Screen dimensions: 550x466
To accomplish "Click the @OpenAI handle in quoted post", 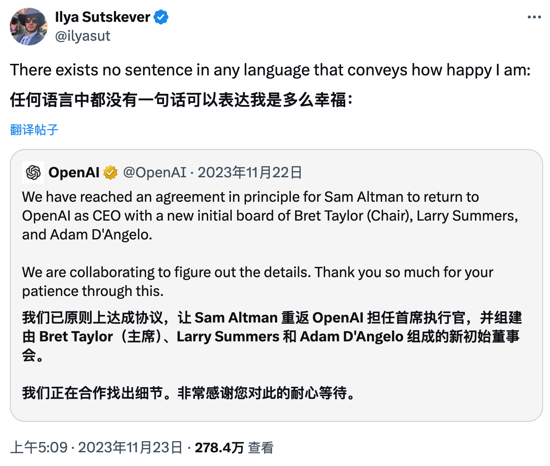I will tap(155, 173).
